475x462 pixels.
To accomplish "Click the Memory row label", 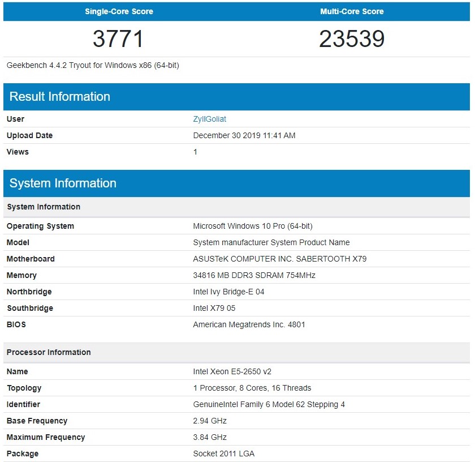I will coord(21,275).
